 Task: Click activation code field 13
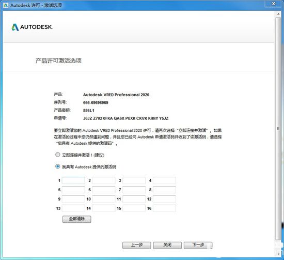coord(73,208)
